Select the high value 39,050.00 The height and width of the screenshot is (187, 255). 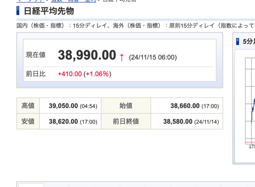click(x=63, y=106)
